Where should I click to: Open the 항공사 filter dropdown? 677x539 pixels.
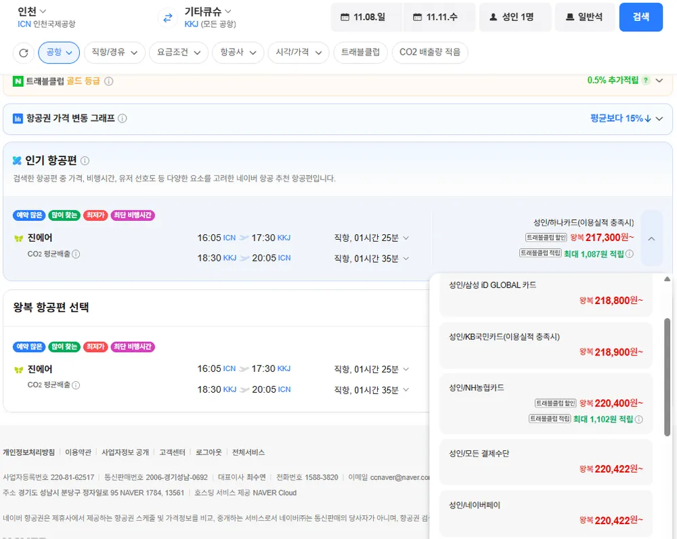(x=238, y=53)
